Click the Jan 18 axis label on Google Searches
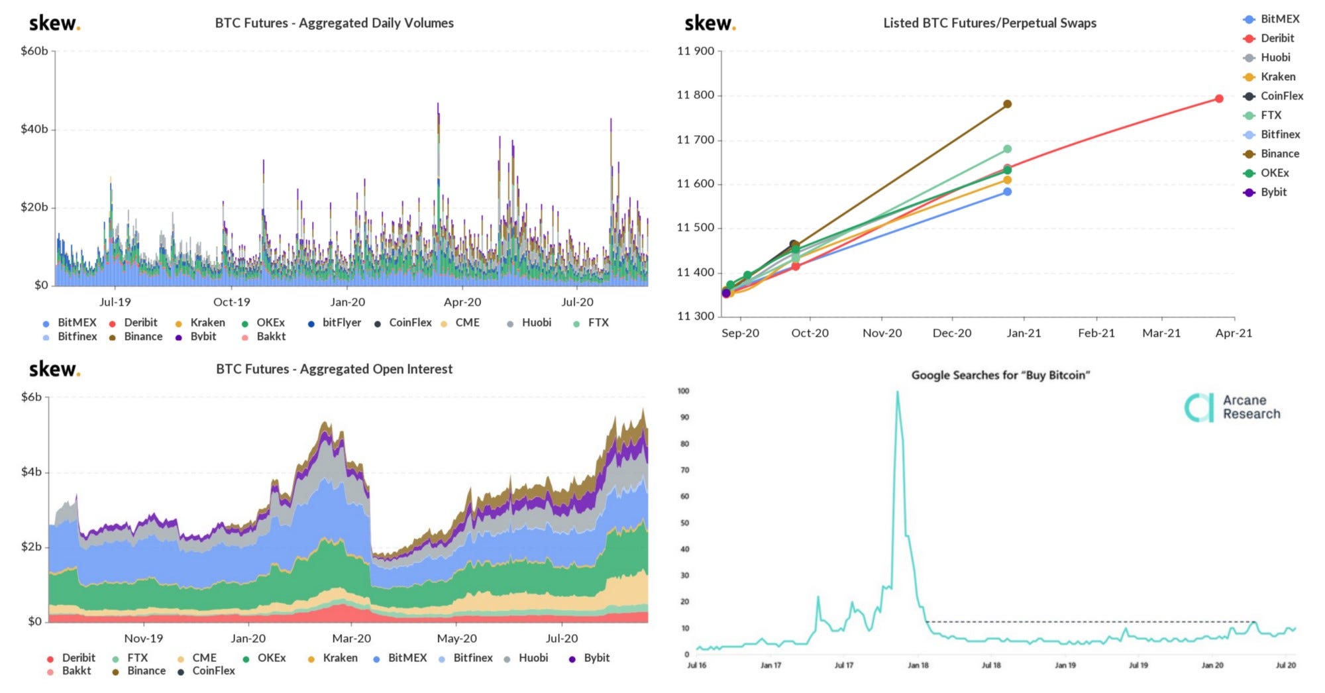This screenshot has height=693, width=1325. pyautogui.click(x=918, y=665)
